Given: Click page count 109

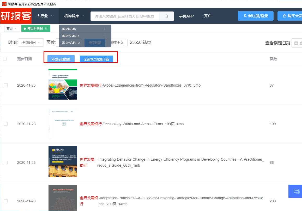Looking at the screenshot, I should (273, 124).
